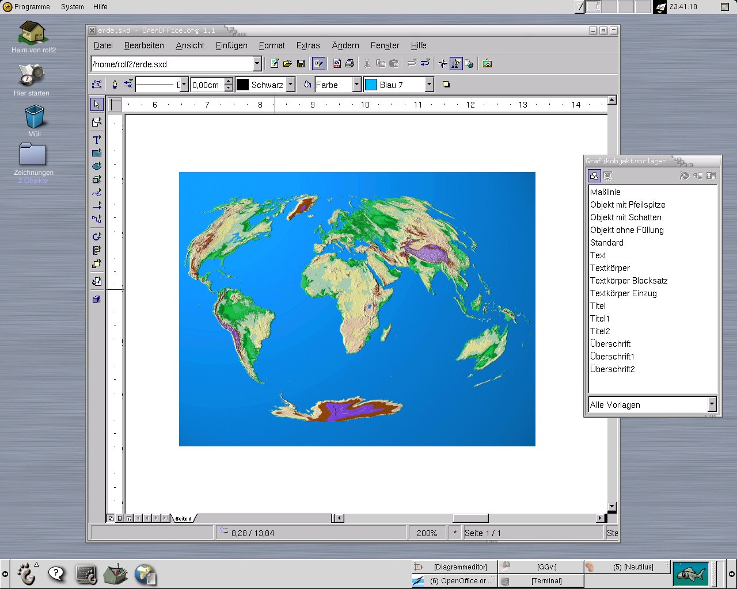Switch to the Terminal taskbar button
The image size is (737, 589).
[x=546, y=581]
